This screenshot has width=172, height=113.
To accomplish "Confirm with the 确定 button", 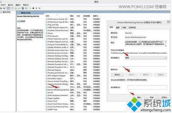I will (139, 97).
